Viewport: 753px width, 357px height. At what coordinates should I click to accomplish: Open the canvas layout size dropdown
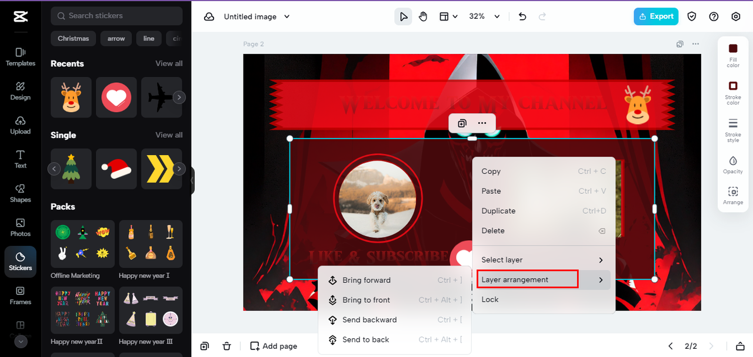[448, 16]
